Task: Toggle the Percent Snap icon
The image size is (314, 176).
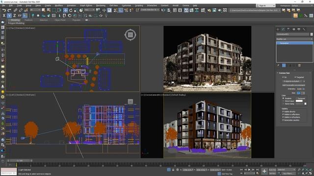Action: point(126,10)
